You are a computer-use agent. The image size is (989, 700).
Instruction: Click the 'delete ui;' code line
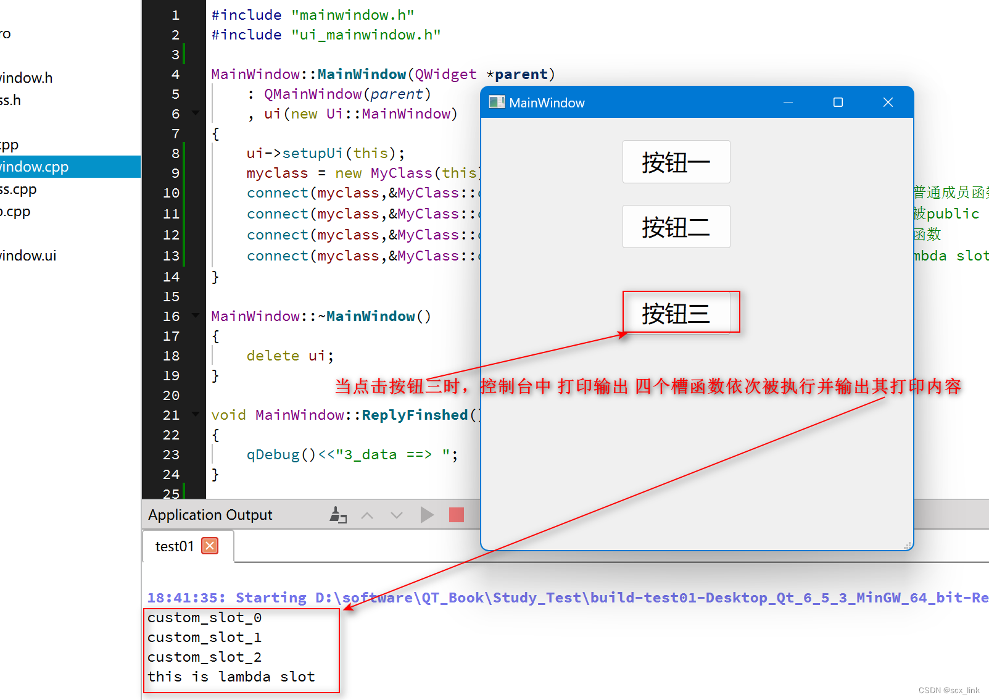tap(290, 356)
